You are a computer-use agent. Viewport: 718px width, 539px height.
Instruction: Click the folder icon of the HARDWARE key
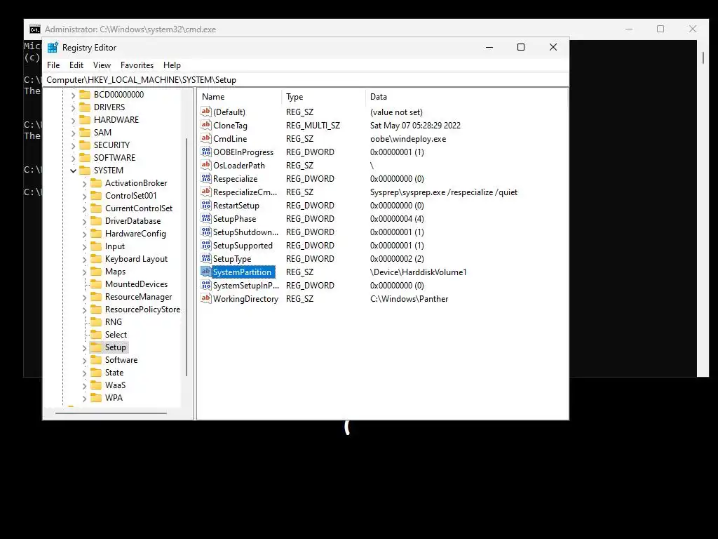85,119
